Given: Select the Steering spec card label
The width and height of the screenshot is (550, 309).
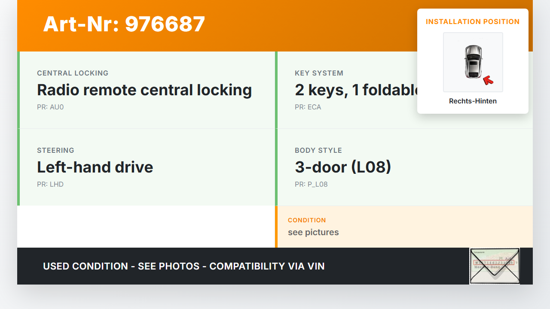Looking at the screenshot, I should (55, 150).
